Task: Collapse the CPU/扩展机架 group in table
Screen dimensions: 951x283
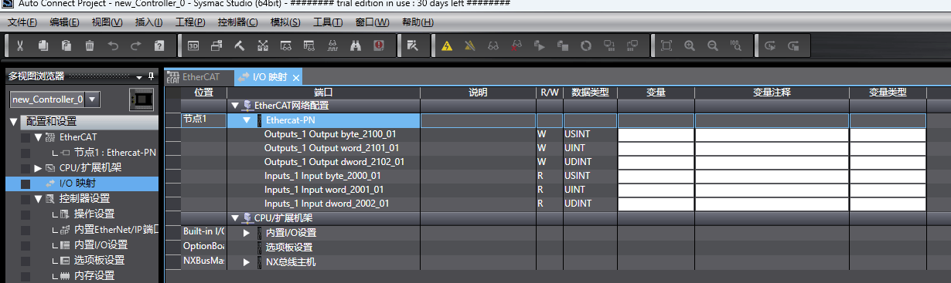Action: (235, 218)
